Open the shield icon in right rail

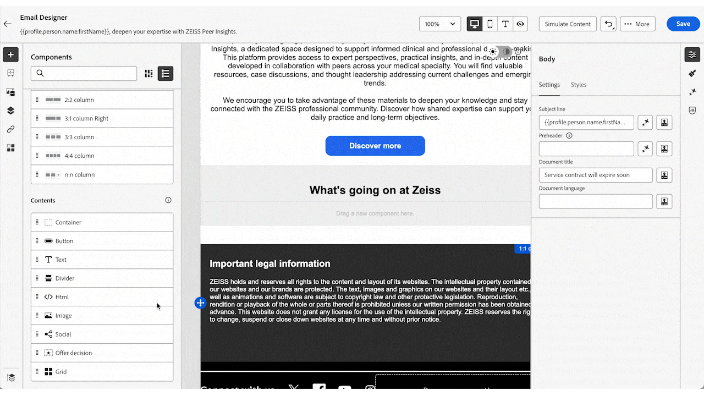pyautogui.click(x=692, y=110)
